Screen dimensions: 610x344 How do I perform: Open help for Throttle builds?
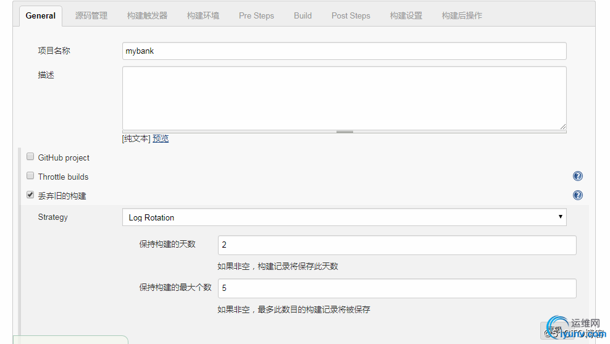578,176
